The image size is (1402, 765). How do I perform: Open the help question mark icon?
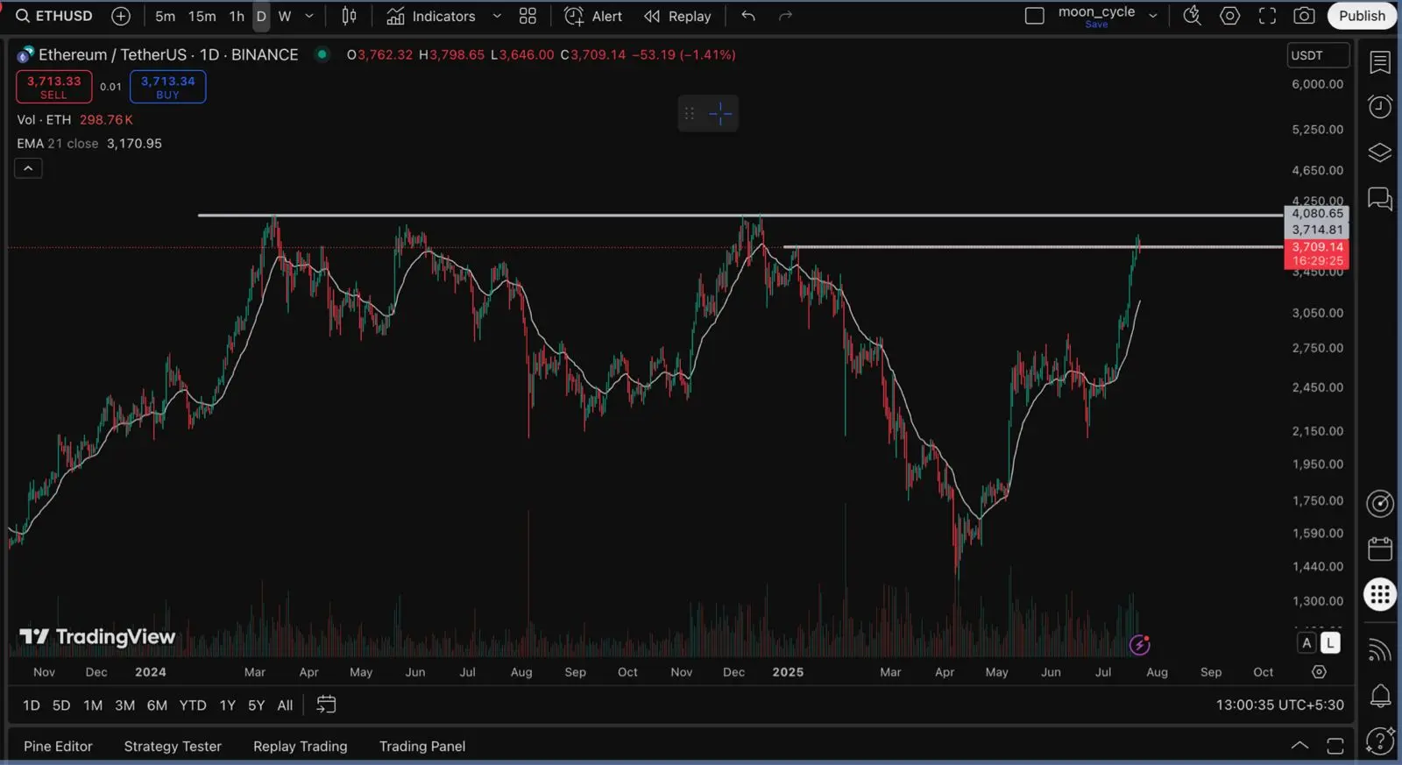(1380, 740)
